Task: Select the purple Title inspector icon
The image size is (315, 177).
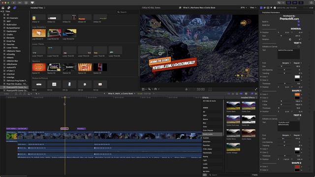Action: tap(261, 8)
